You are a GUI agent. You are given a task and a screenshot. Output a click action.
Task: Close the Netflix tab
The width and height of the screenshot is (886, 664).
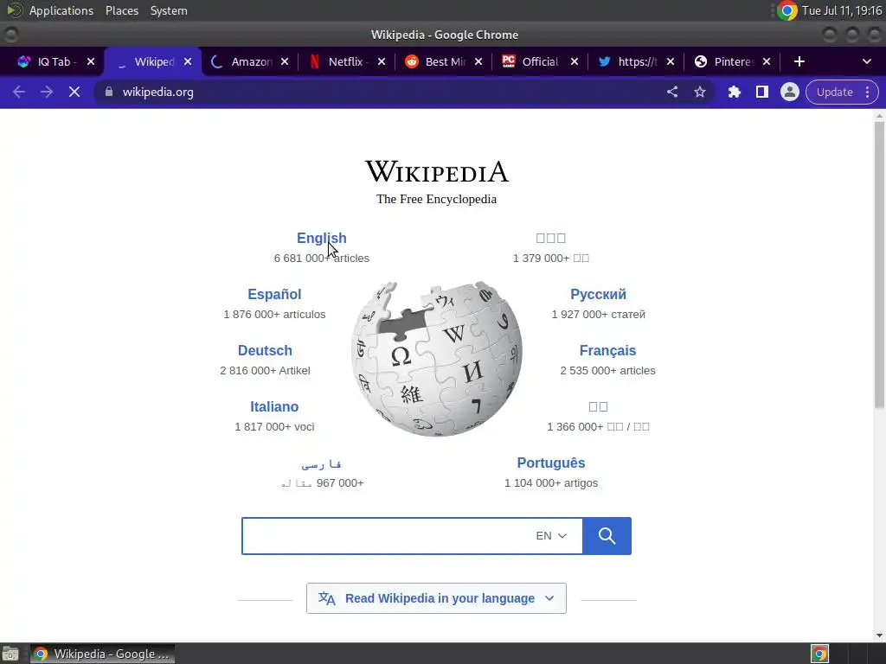[x=382, y=61]
